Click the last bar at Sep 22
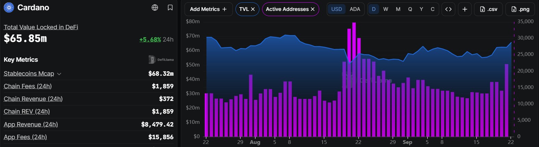The image size is (539, 147). point(507,100)
